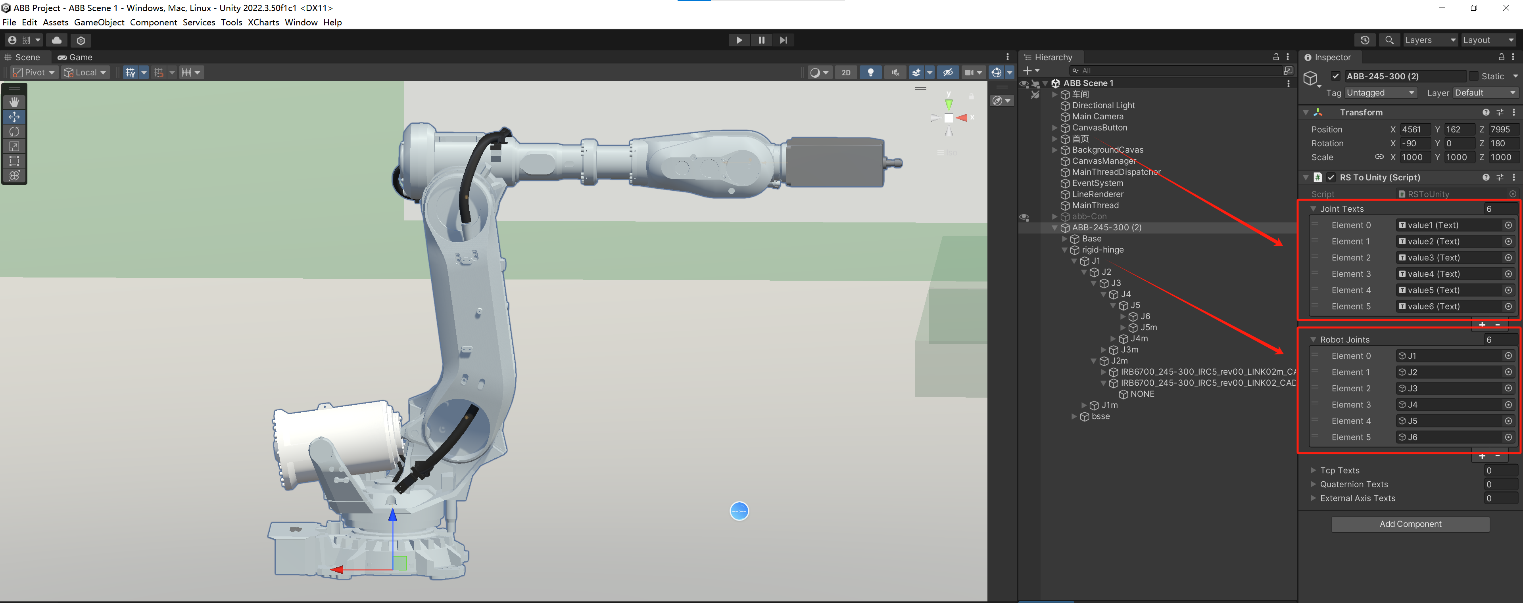Click the Position X input field
Screen dimensions: 1523x603
coord(1414,129)
